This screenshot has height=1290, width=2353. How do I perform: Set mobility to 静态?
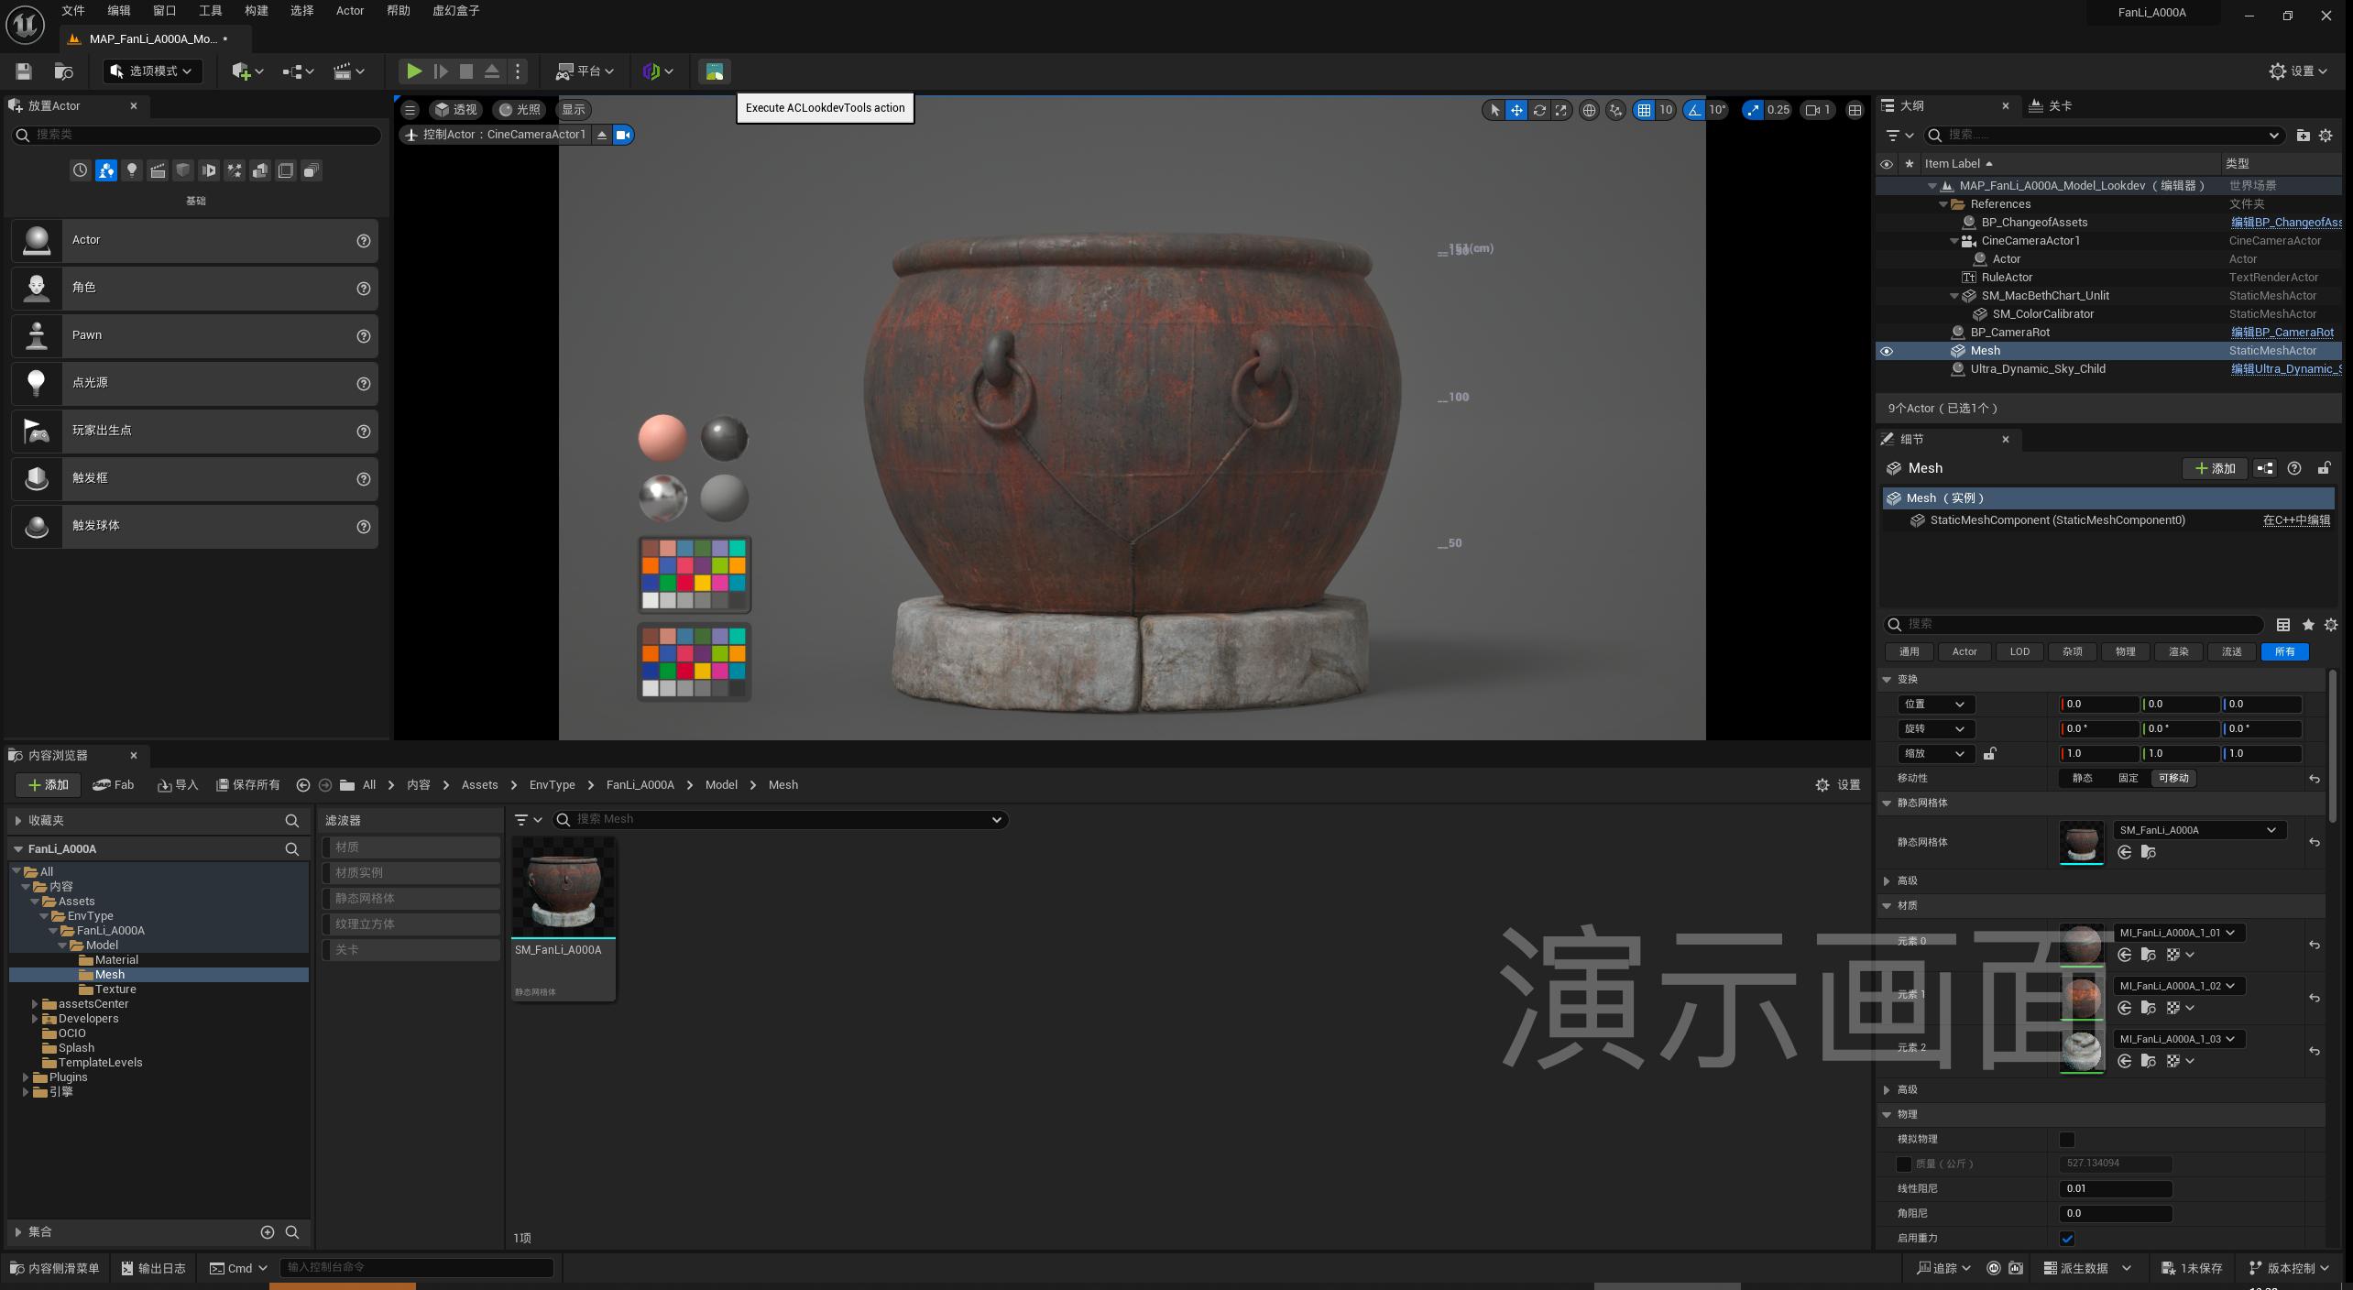click(x=2083, y=779)
